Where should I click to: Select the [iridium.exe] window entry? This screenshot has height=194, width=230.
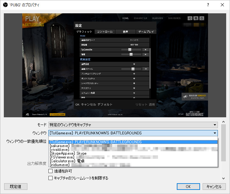point(133,165)
